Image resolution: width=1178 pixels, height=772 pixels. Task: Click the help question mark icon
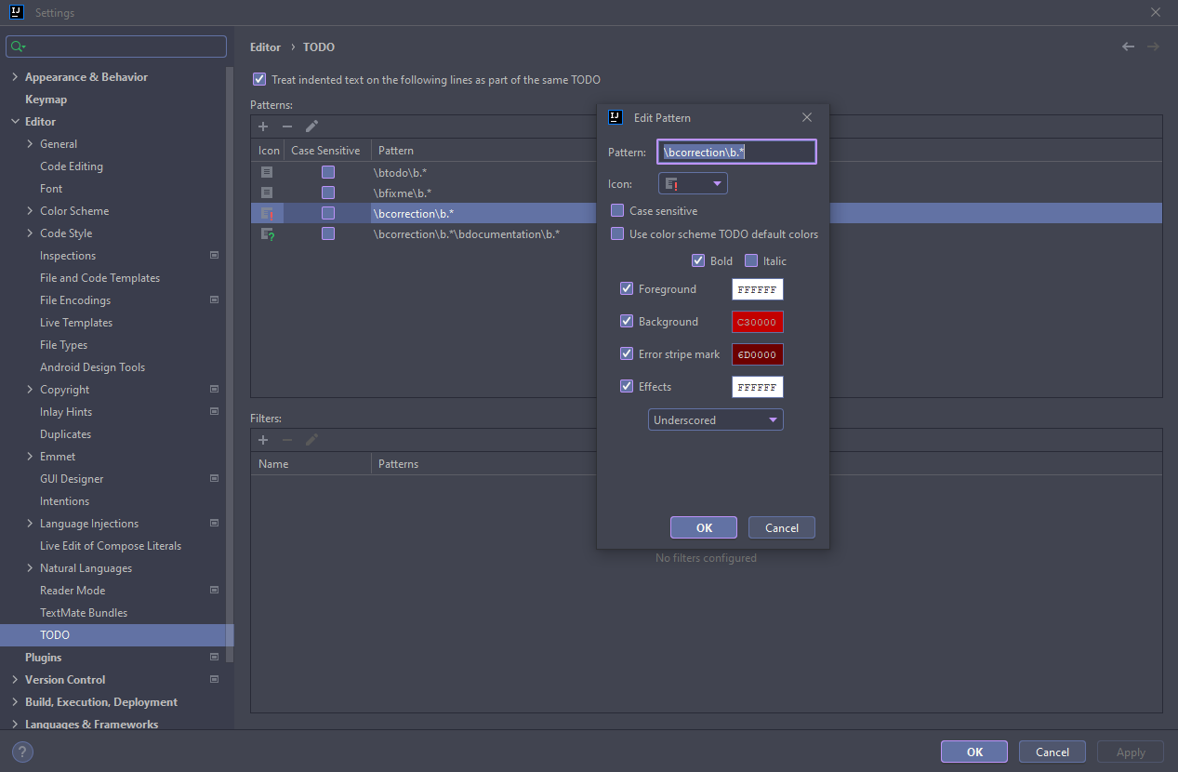(22, 752)
